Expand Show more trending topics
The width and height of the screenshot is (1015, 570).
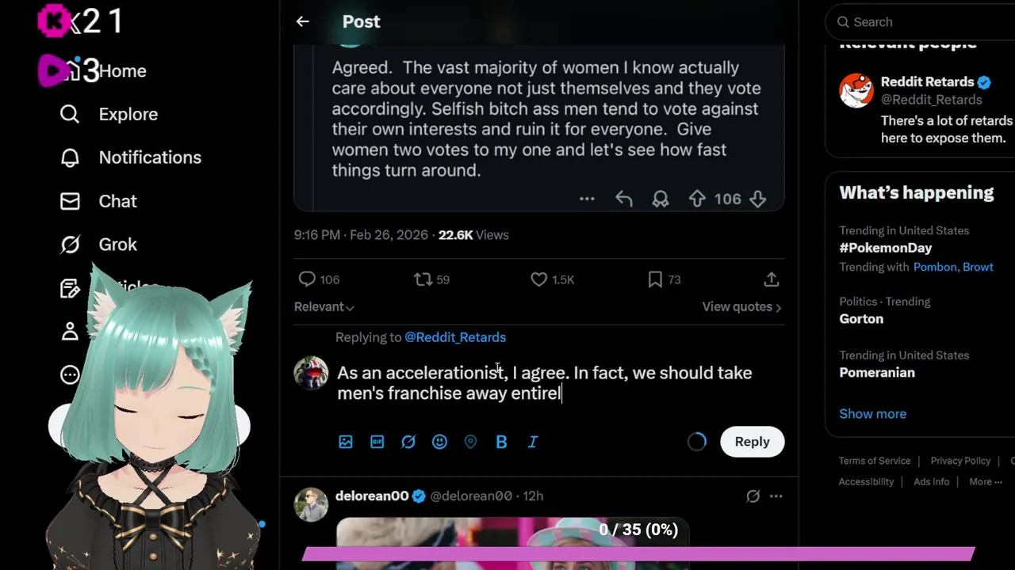tap(872, 414)
